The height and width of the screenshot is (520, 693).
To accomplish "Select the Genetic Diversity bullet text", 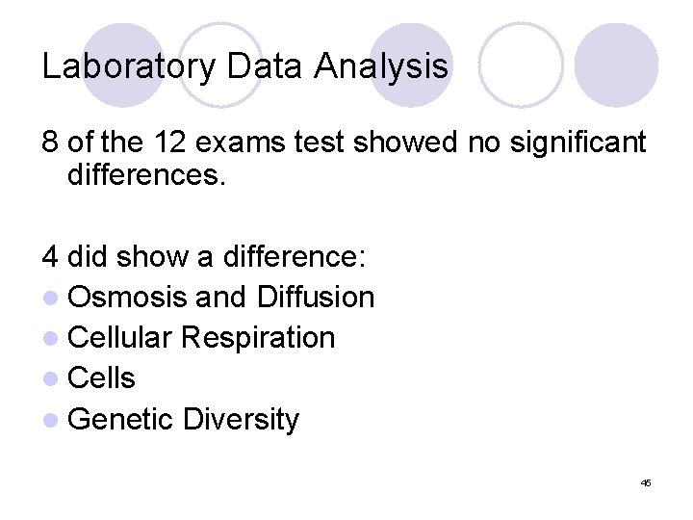I will tap(185, 420).
